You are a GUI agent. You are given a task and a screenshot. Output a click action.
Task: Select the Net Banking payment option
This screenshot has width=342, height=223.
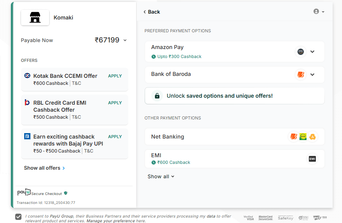tap(235, 137)
